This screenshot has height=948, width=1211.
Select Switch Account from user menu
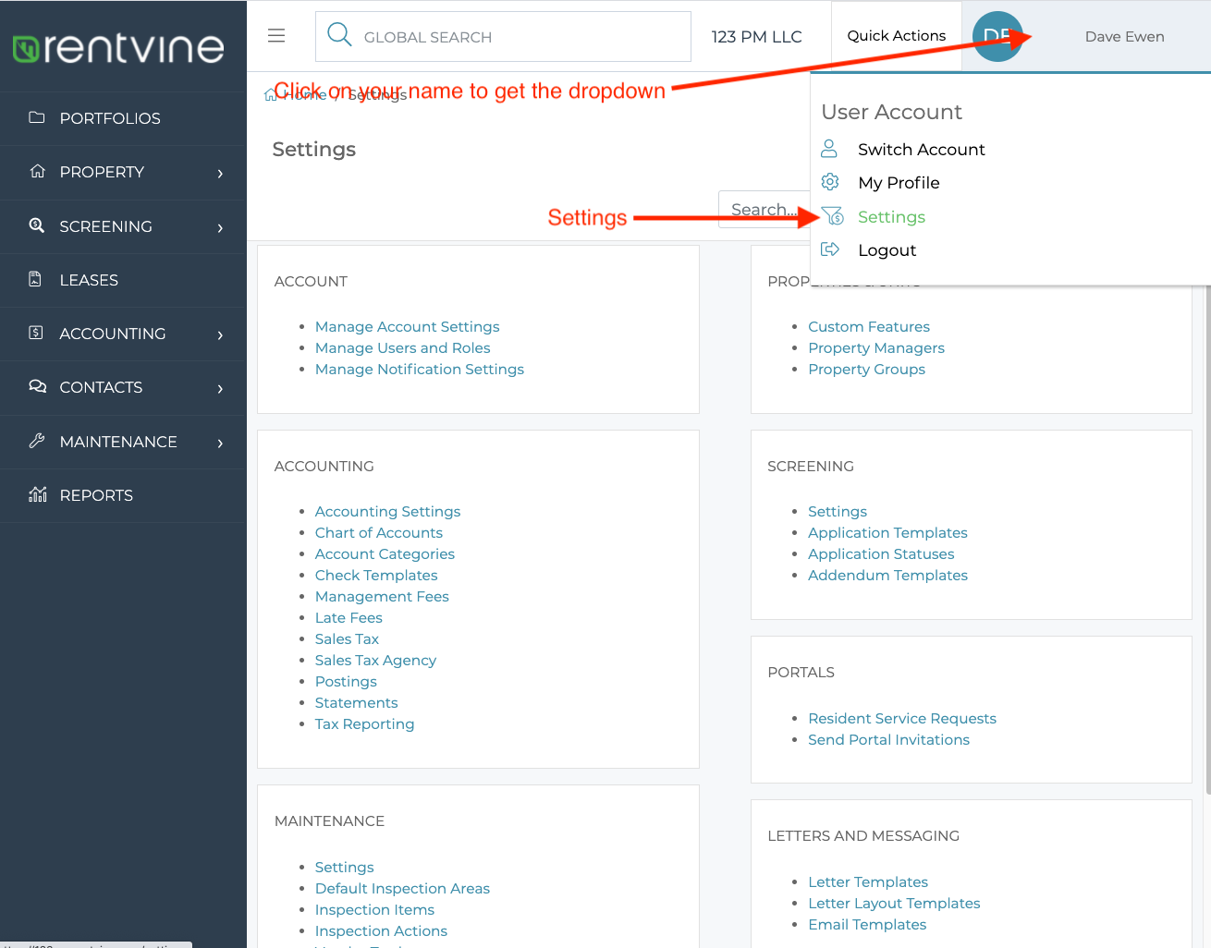point(921,150)
